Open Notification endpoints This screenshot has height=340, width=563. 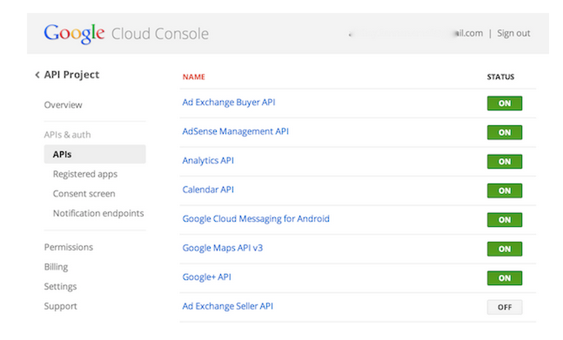pos(98,213)
